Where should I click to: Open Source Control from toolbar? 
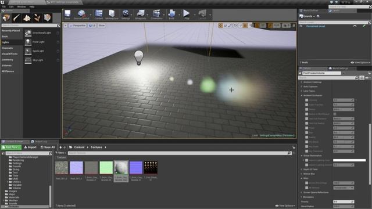(x=81, y=15)
